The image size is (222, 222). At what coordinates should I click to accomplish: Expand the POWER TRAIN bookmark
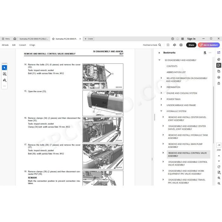coord(161,99)
